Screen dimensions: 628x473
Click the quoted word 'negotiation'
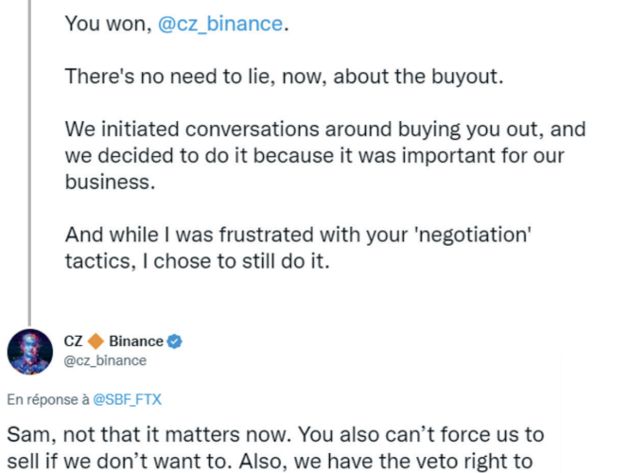tap(474, 235)
